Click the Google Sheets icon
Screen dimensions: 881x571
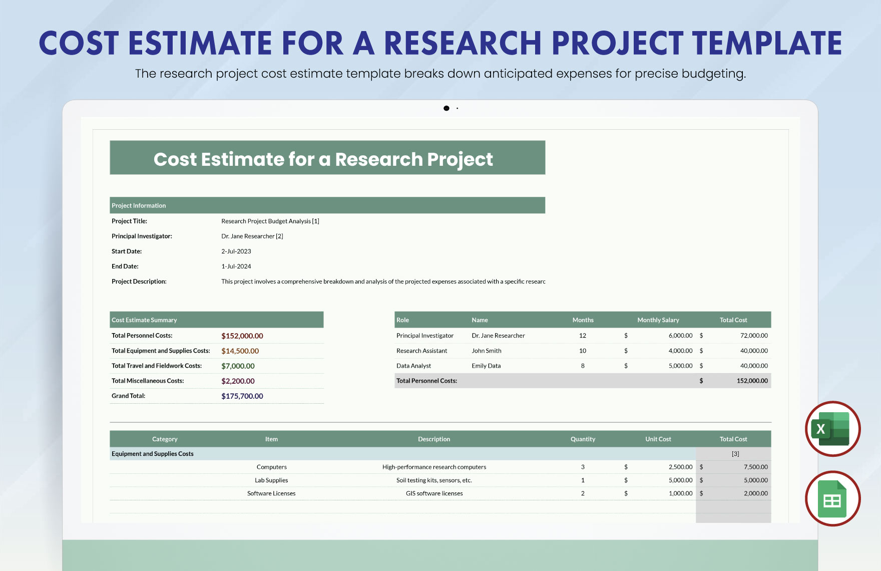click(833, 498)
